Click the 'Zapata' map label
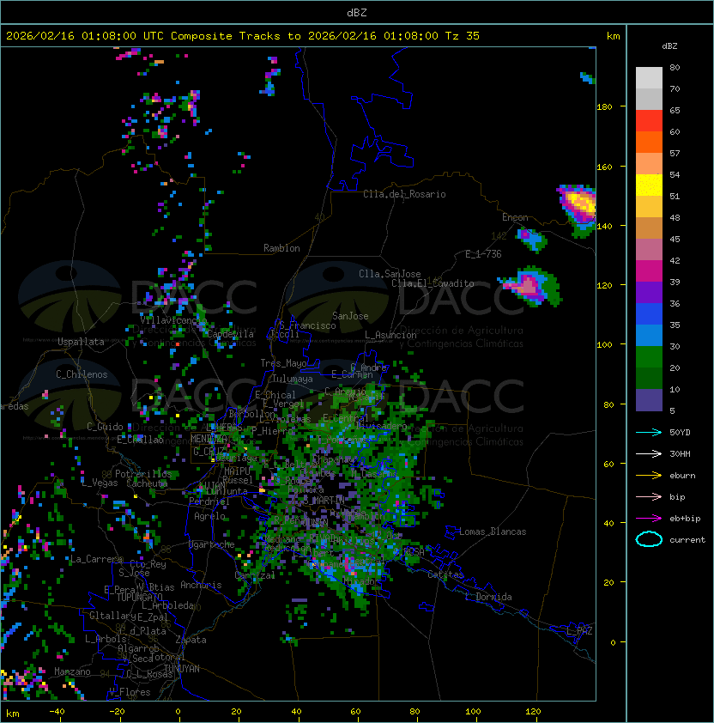This screenshot has width=714, height=723. pyautogui.click(x=191, y=640)
